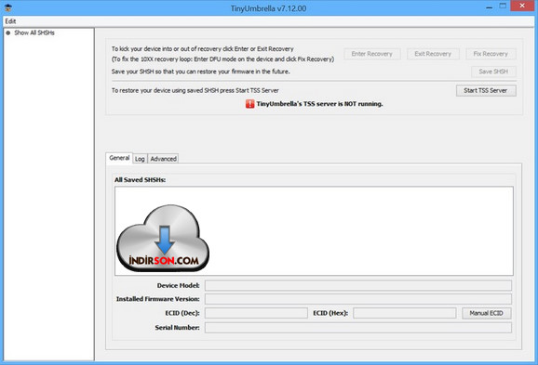Click the Fix Recovery button

[x=491, y=54]
